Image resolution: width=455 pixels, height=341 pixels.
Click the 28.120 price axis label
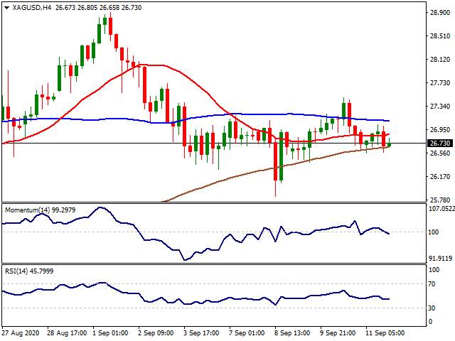pyautogui.click(x=439, y=60)
